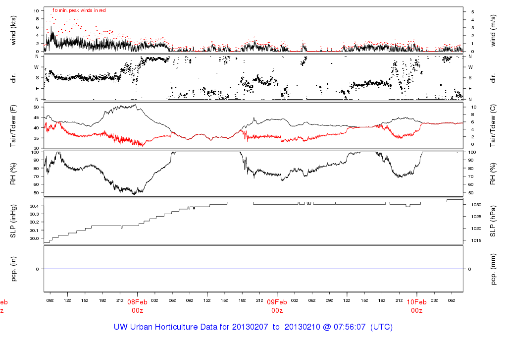
Task: Click the 'pcp. (mm)' axis label
Action: (493, 269)
